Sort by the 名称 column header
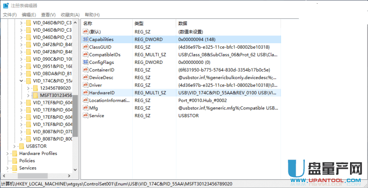 tap(88, 23)
